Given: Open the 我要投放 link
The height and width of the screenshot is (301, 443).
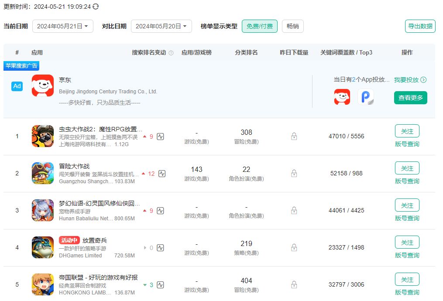Looking at the screenshot, I should click(410, 80).
